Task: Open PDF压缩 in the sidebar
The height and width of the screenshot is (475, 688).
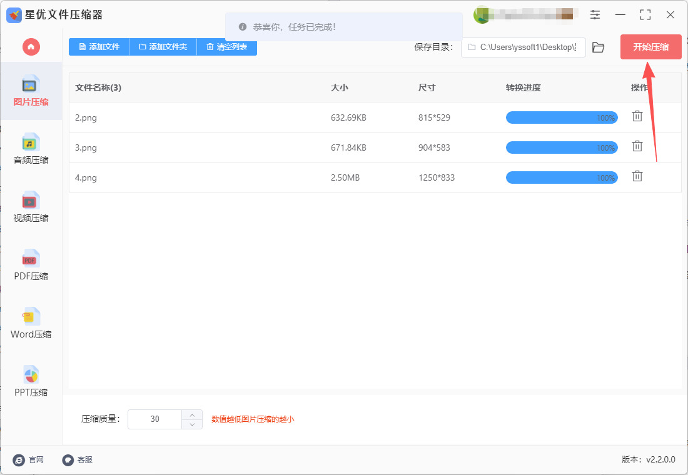Action: [x=30, y=264]
